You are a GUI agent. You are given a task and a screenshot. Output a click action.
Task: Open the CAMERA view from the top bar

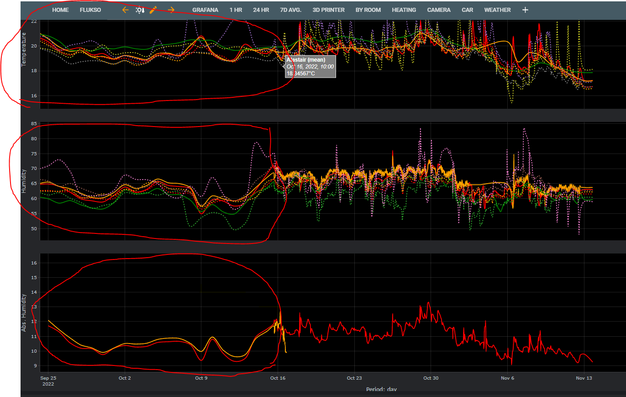click(439, 10)
